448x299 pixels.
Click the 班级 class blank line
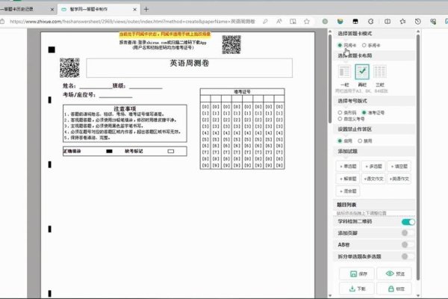[x=146, y=87]
